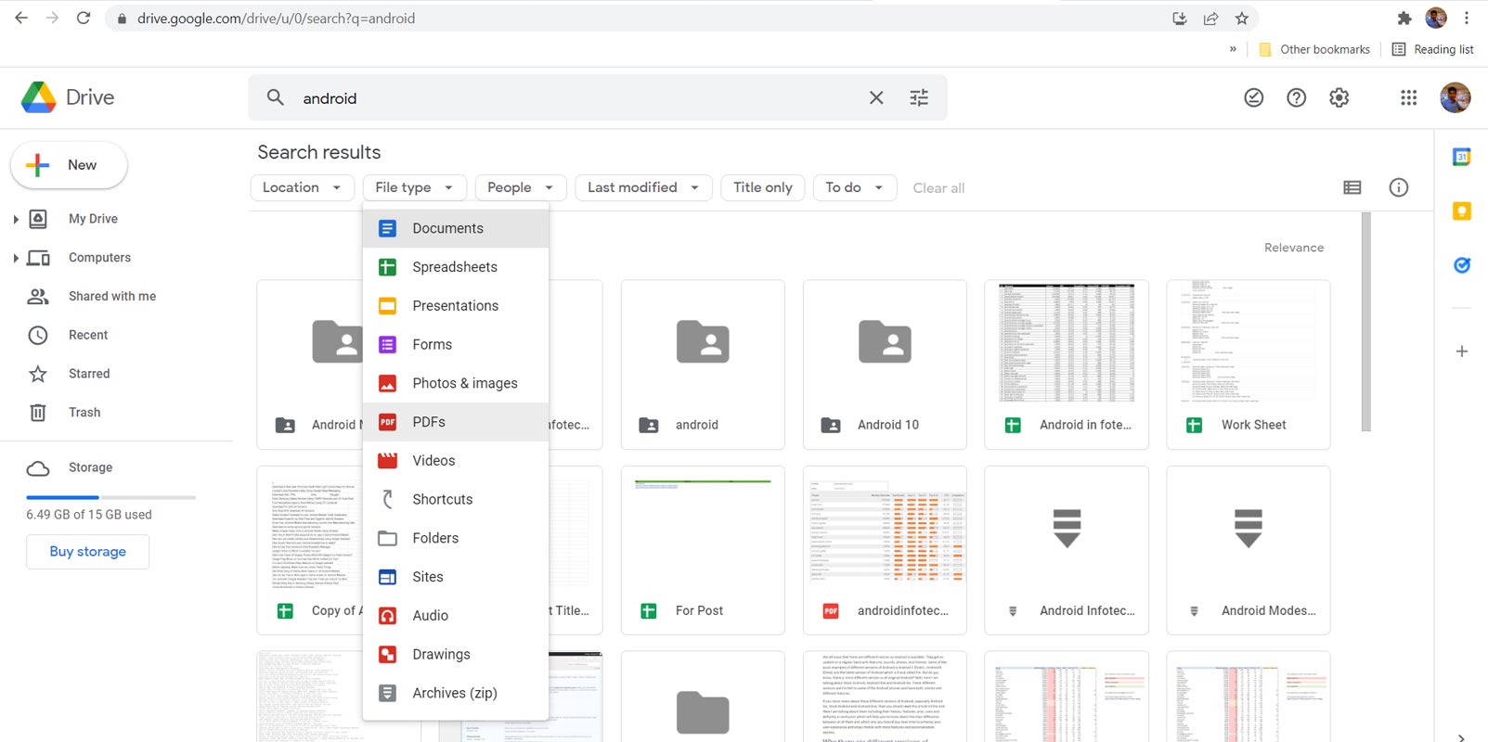Open the Help question mark icon

pyautogui.click(x=1297, y=97)
